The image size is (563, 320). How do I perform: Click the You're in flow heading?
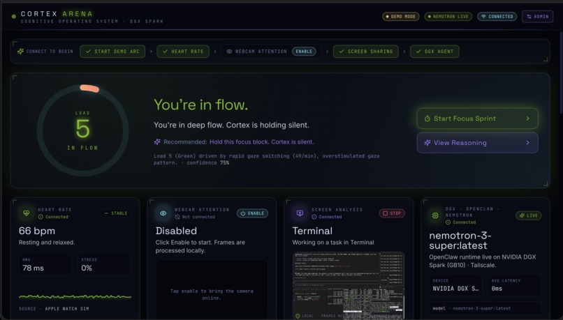(200, 105)
